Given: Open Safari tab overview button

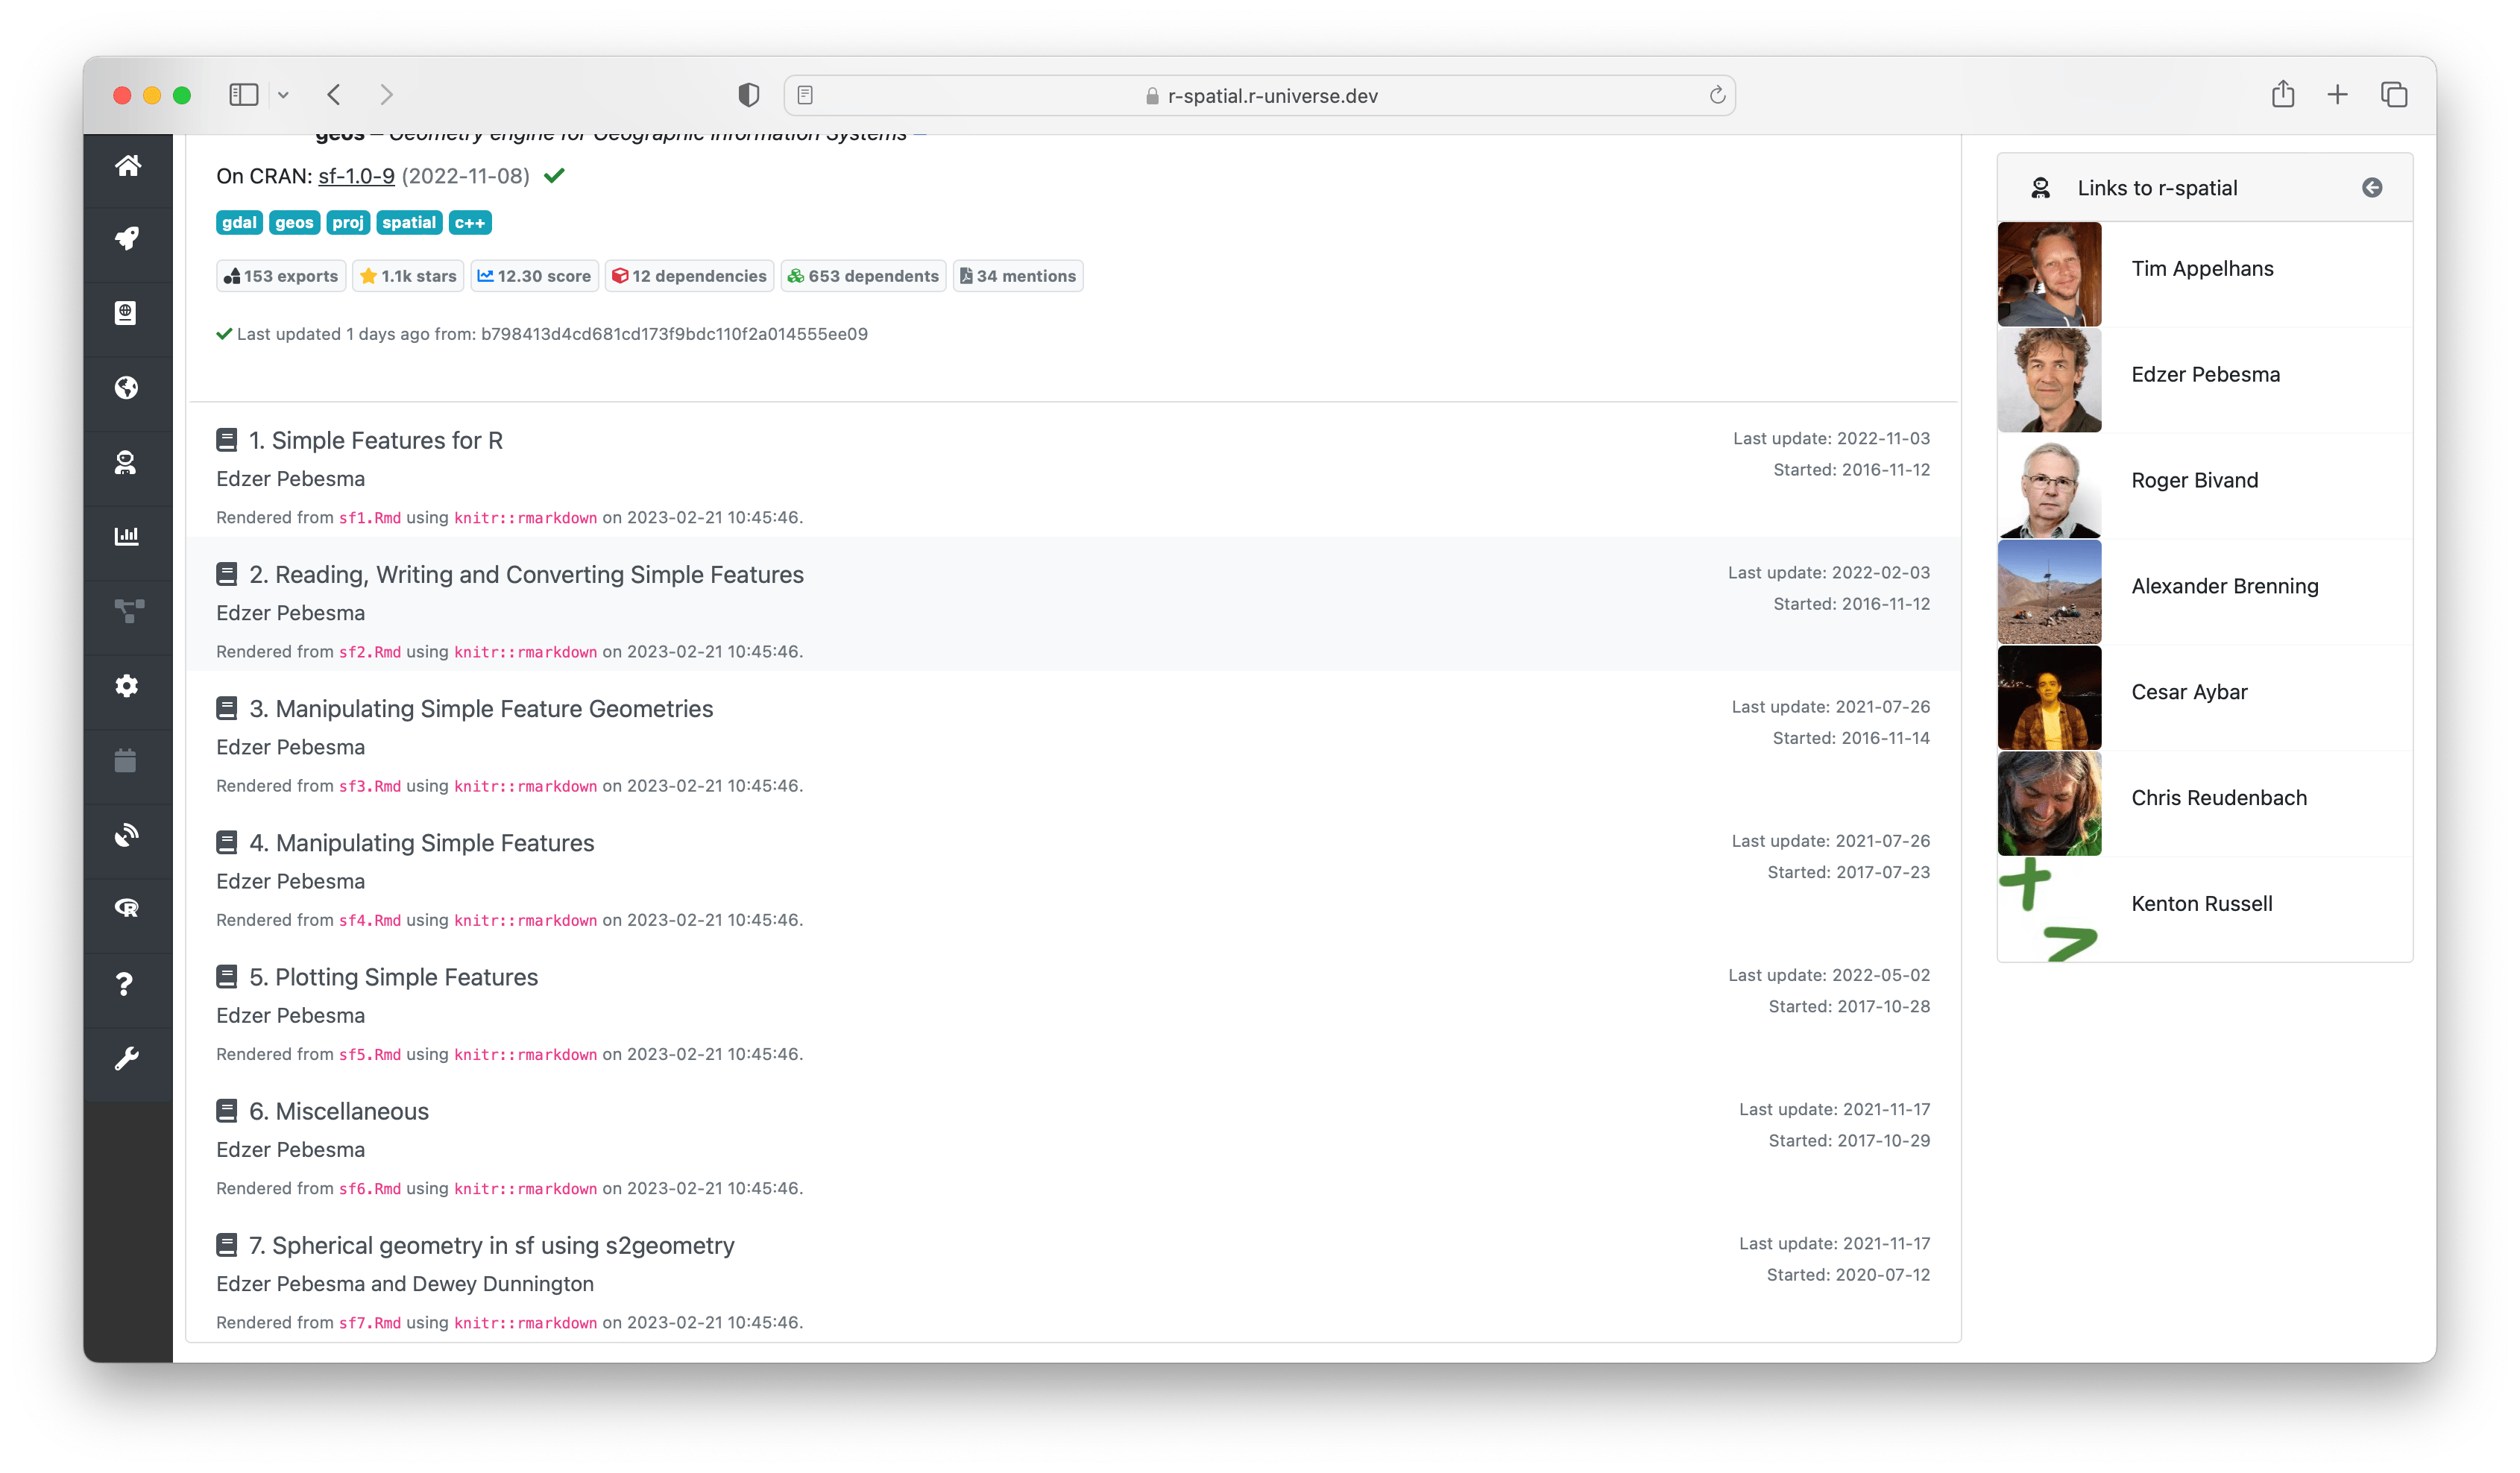Looking at the screenshot, I should (x=2393, y=95).
